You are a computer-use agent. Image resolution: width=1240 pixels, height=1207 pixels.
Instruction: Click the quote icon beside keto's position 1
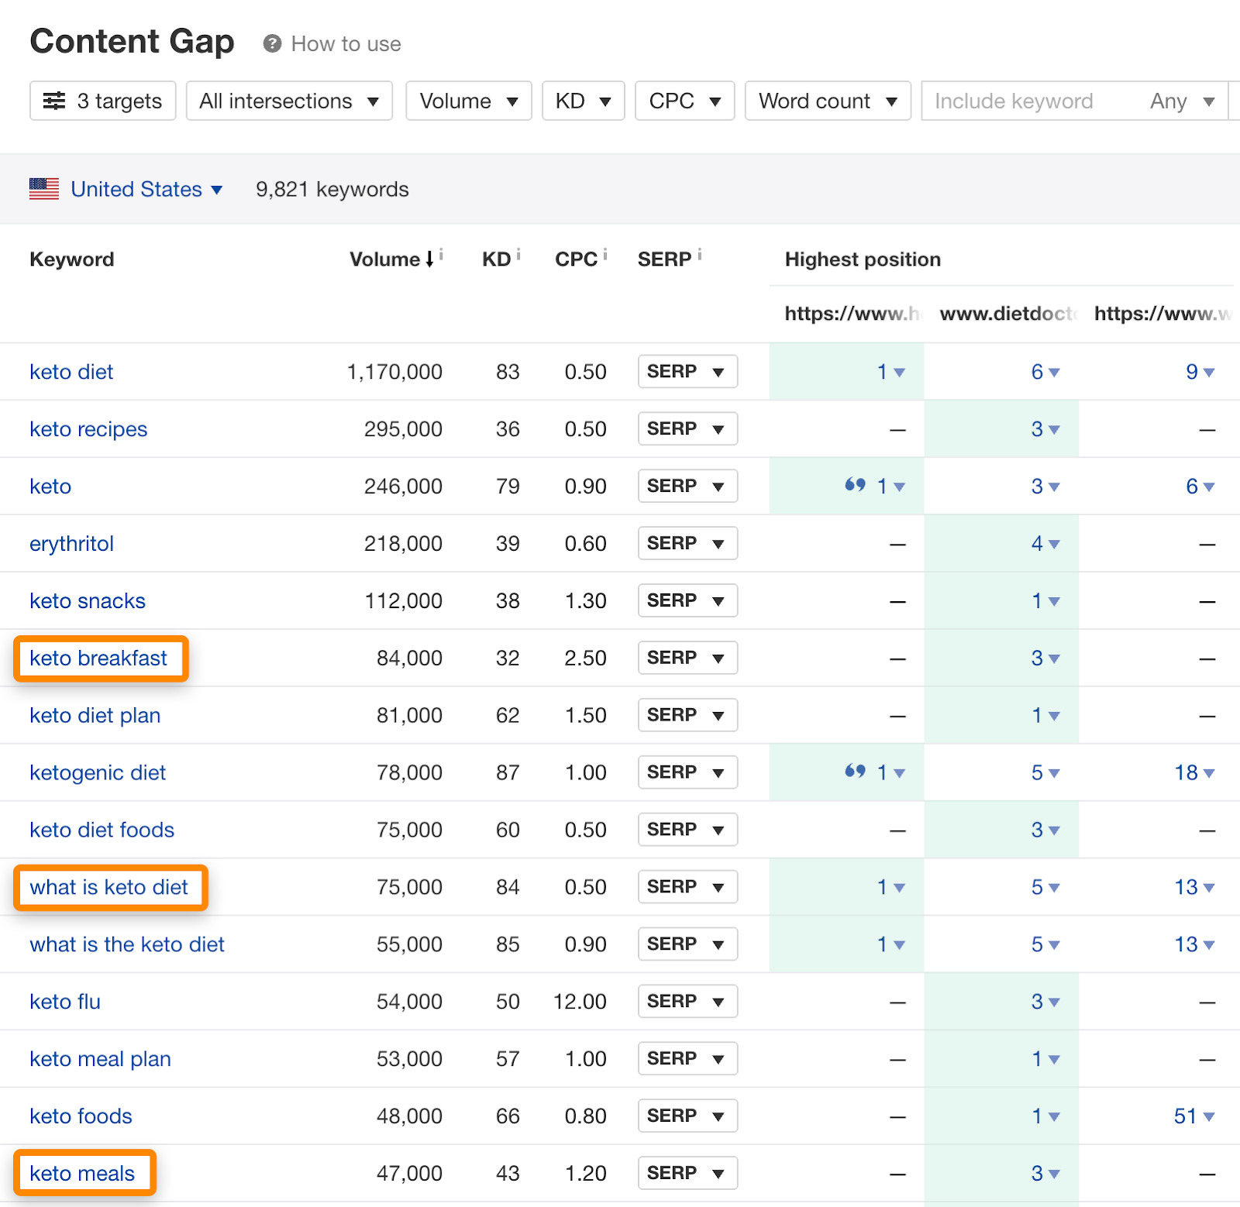pyautogui.click(x=856, y=485)
